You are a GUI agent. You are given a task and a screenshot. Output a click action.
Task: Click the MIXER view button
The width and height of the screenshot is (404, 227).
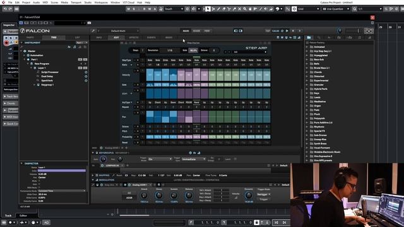pos(196,31)
